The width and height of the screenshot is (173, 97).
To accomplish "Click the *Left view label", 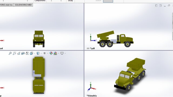I will 92,48.
